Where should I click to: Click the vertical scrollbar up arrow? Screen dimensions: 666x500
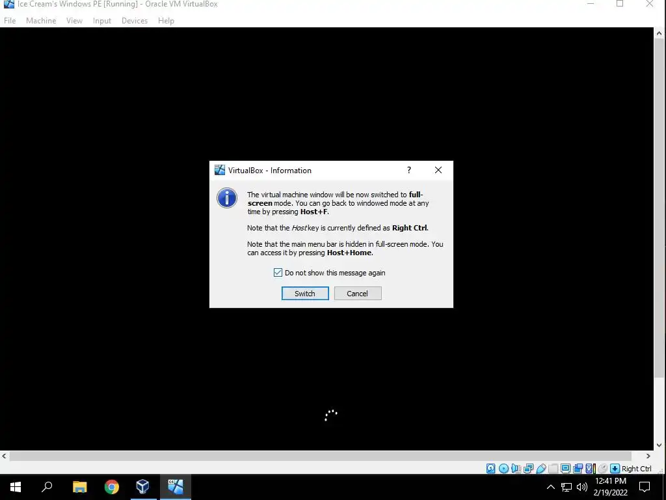click(659, 33)
